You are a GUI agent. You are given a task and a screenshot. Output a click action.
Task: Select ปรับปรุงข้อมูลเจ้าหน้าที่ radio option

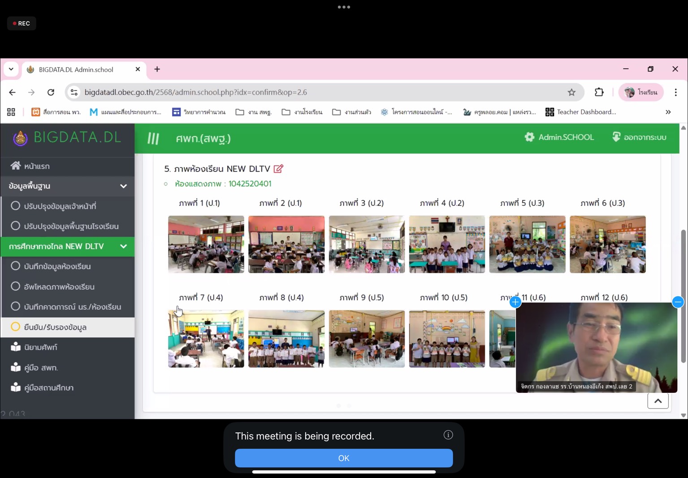(x=16, y=206)
